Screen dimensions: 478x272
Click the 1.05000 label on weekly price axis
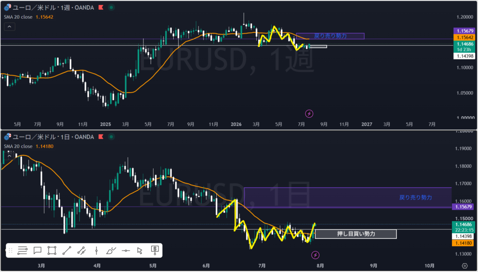464,93
